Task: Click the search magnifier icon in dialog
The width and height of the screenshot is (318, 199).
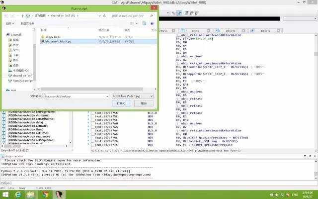Action: [x=151, y=15]
